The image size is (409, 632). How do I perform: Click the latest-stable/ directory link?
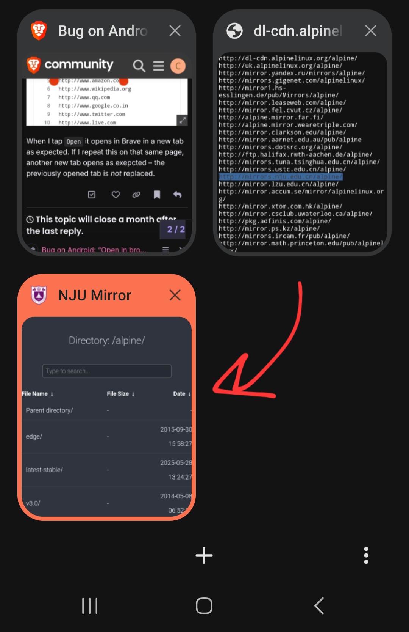(44, 470)
